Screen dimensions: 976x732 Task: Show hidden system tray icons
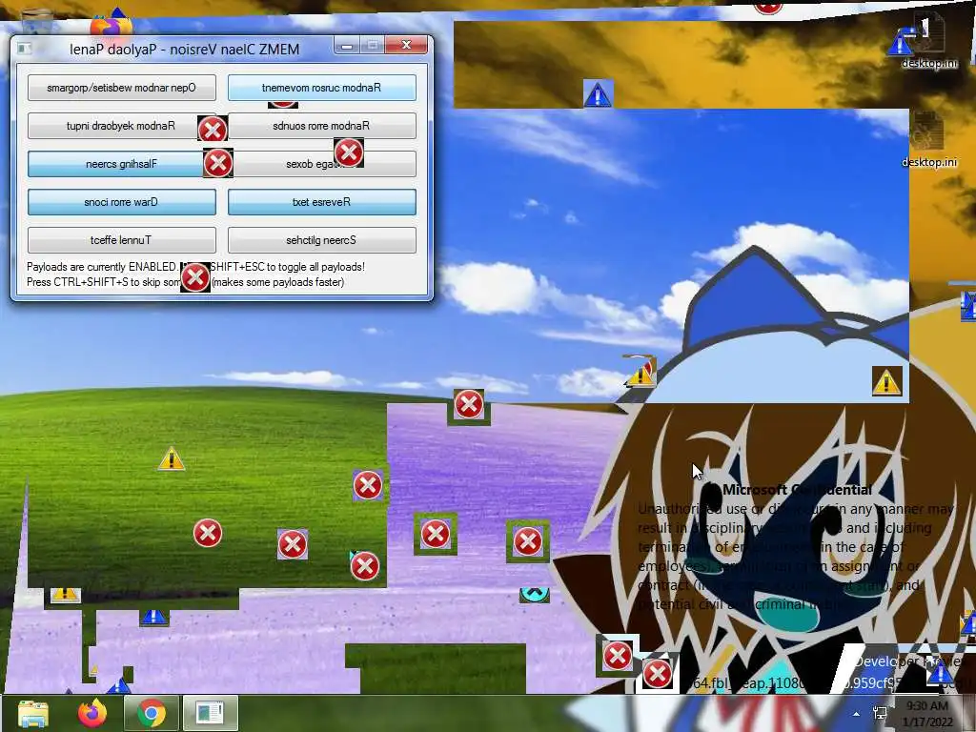click(x=857, y=714)
